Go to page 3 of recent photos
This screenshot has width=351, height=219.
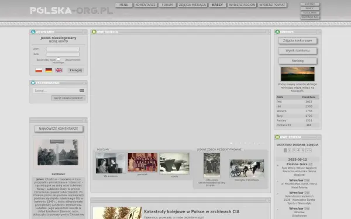click(294, 151)
